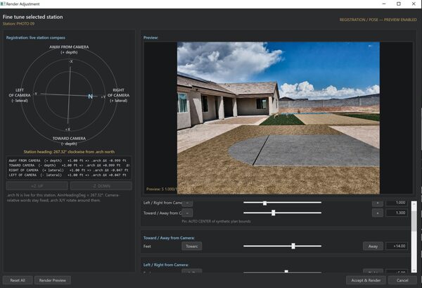This screenshot has width=422, height=288.
Task: Click the Toward button in the Feet row
Action: (x=192, y=246)
